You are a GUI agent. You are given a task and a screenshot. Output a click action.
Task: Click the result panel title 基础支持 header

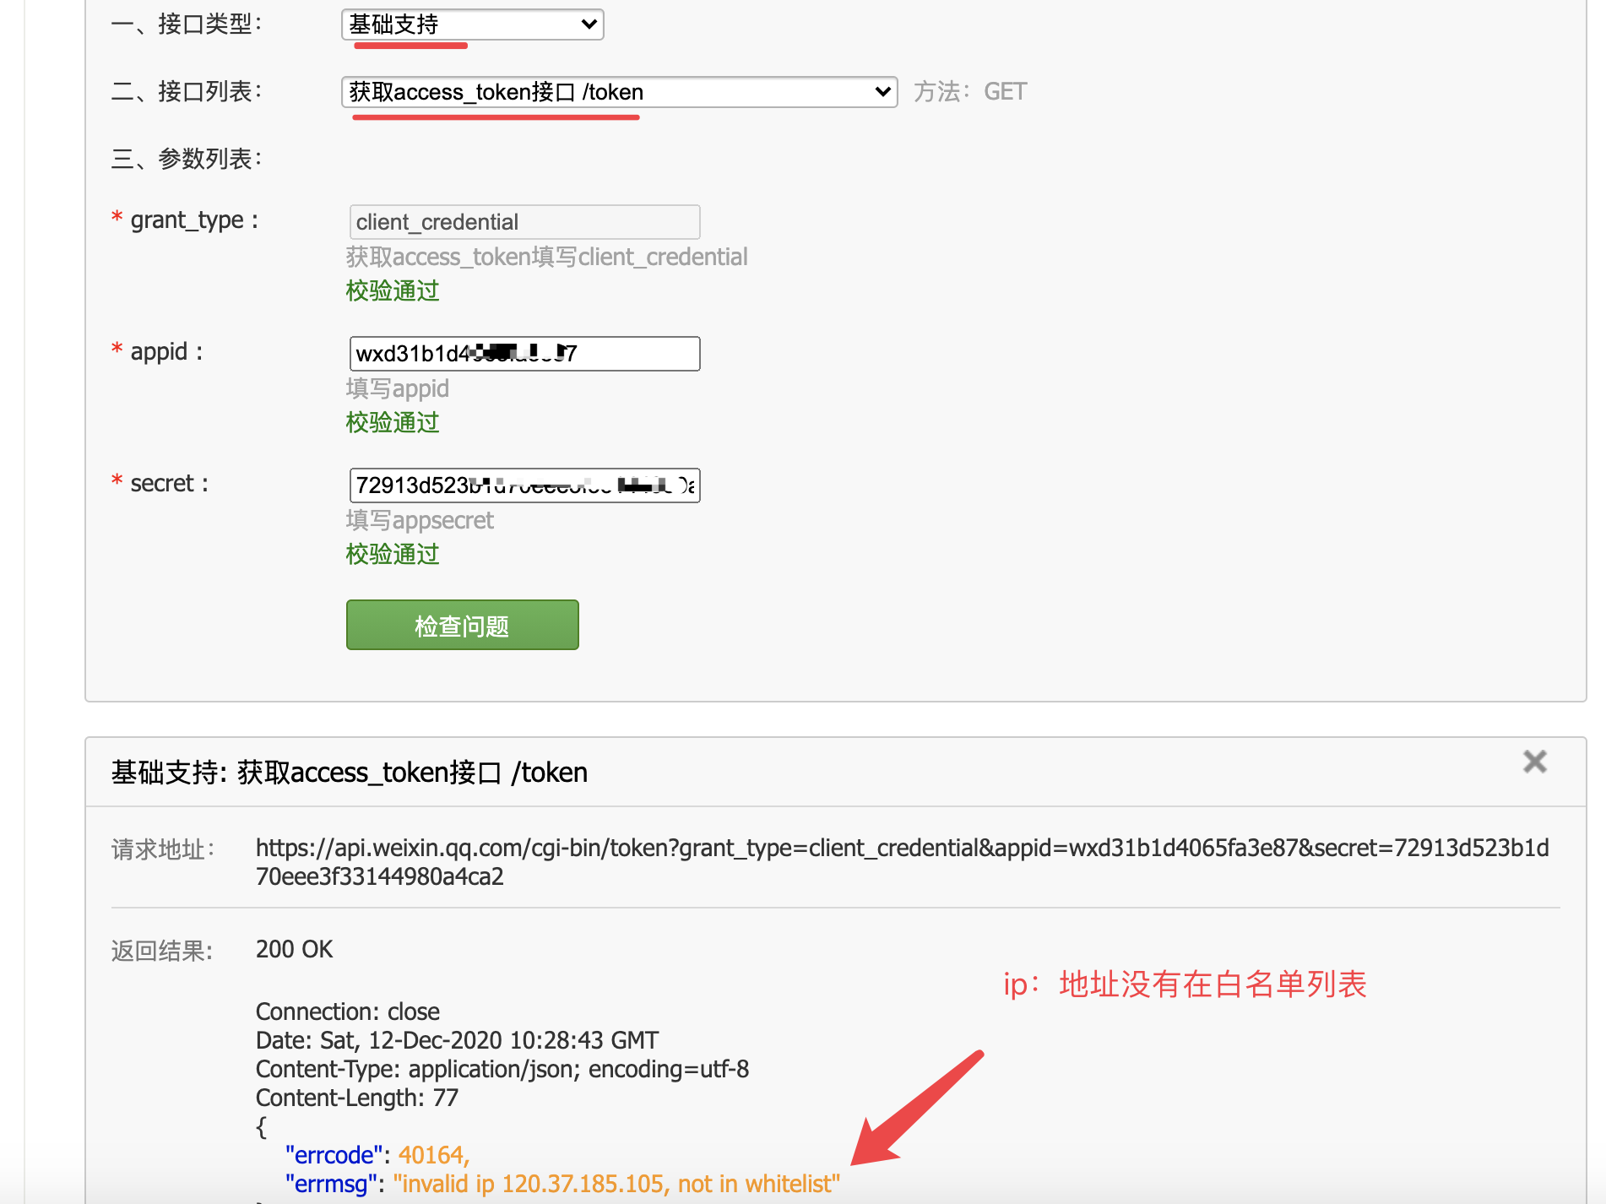tap(349, 772)
